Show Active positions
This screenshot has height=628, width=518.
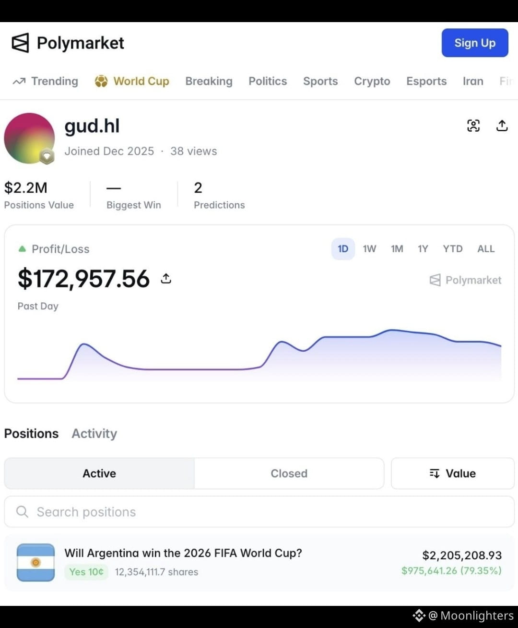(99, 473)
